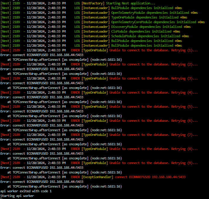Click the [ExceptionHandler] context label
209x199 pixels.
(97, 177)
